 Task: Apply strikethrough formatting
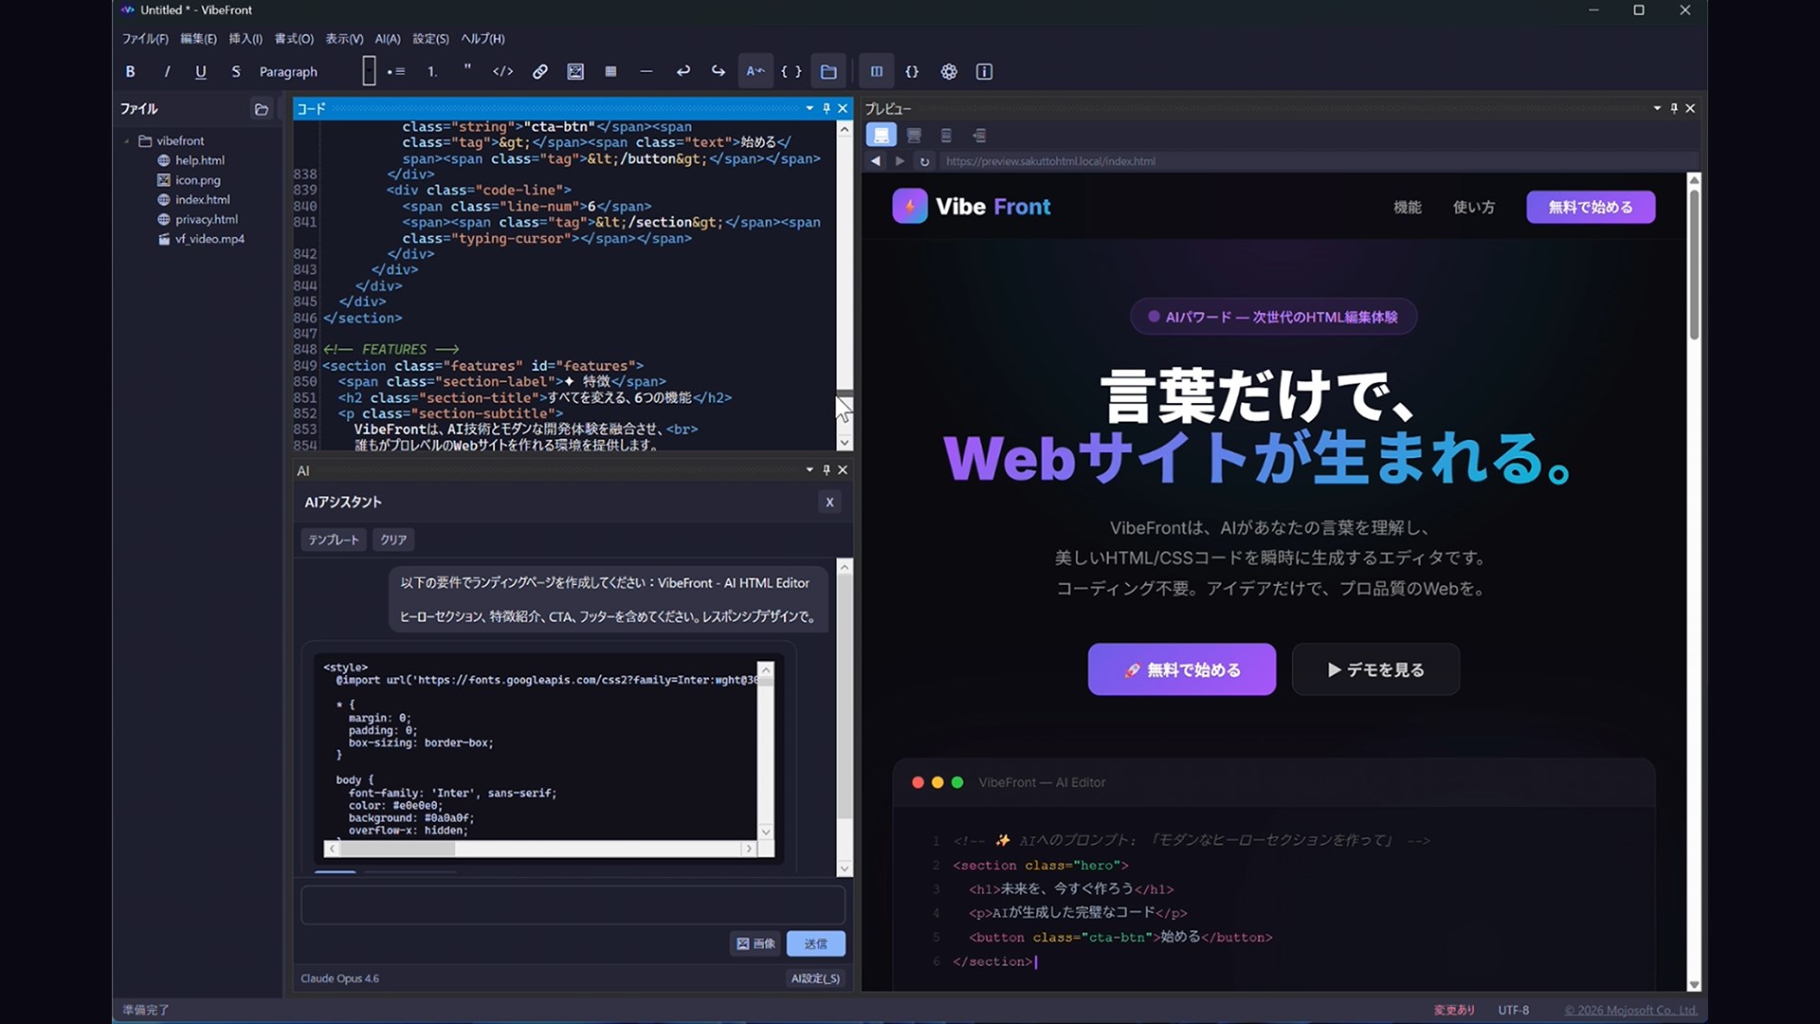point(236,72)
